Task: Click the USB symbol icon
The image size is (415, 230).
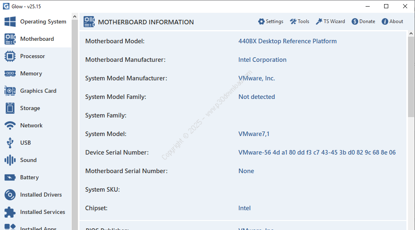Action: pyautogui.click(x=10, y=143)
